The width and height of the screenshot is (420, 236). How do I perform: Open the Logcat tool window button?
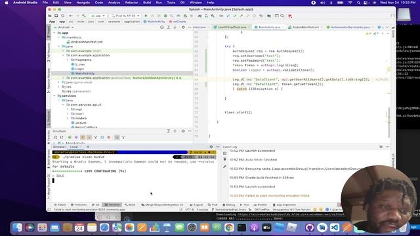click(x=196, y=205)
